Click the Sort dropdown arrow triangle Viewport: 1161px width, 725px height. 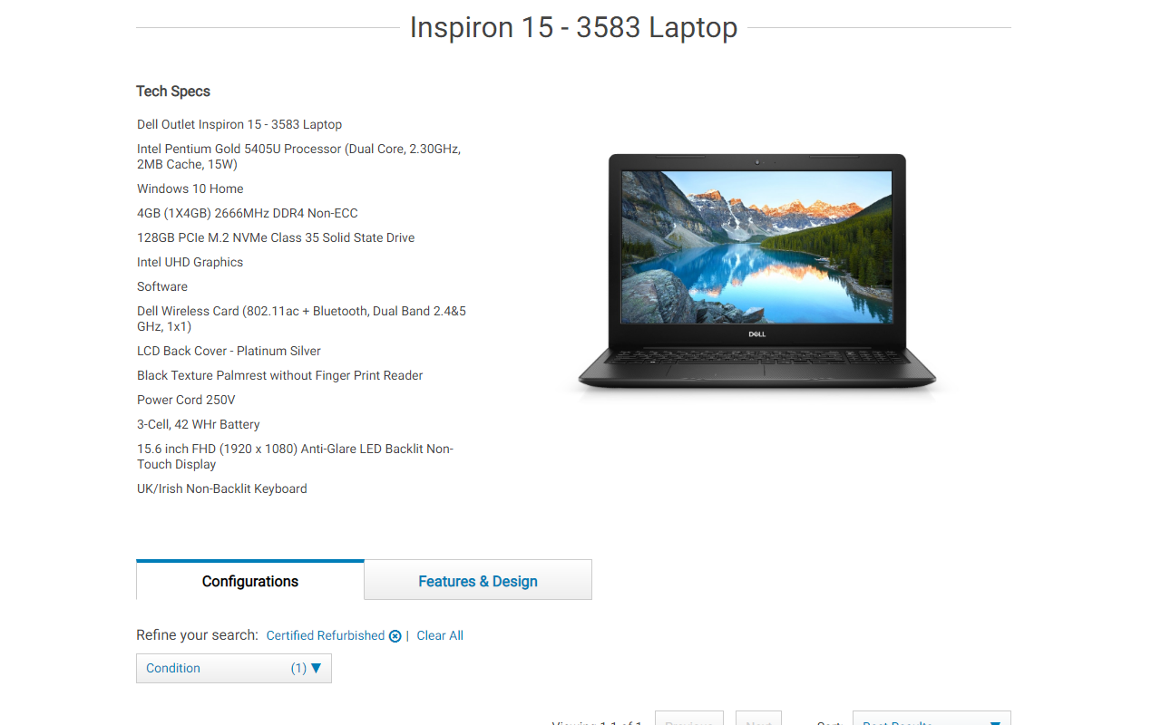(995, 722)
